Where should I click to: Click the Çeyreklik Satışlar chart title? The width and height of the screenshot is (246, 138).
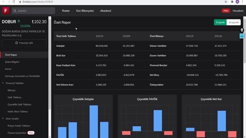click(83, 99)
